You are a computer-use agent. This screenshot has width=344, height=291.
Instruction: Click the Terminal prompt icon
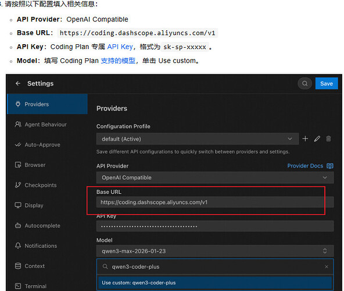tap(18, 286)
